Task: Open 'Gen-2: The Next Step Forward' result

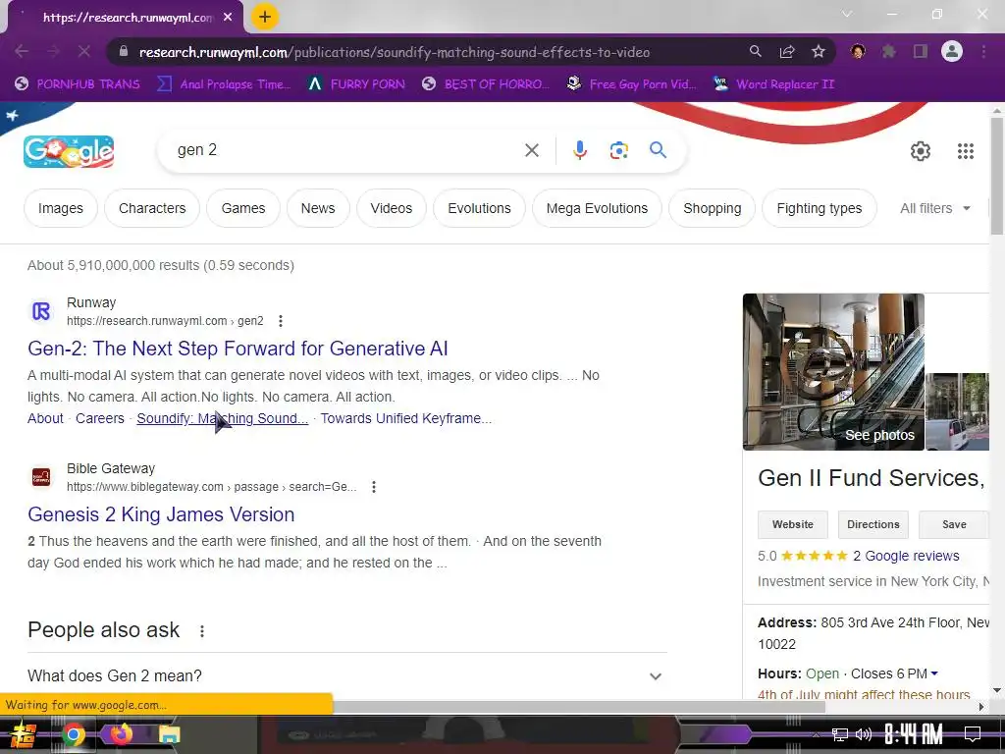Action: click(238, 349)
